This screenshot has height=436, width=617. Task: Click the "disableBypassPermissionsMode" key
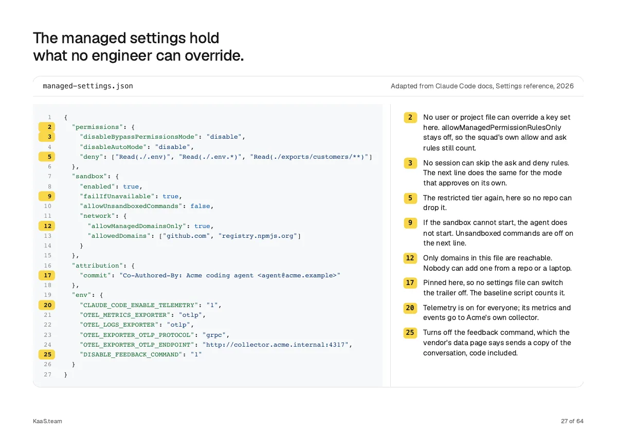tap(139, 137)
